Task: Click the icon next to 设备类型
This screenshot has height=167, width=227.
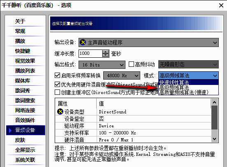Action: (x=60, y=112)
